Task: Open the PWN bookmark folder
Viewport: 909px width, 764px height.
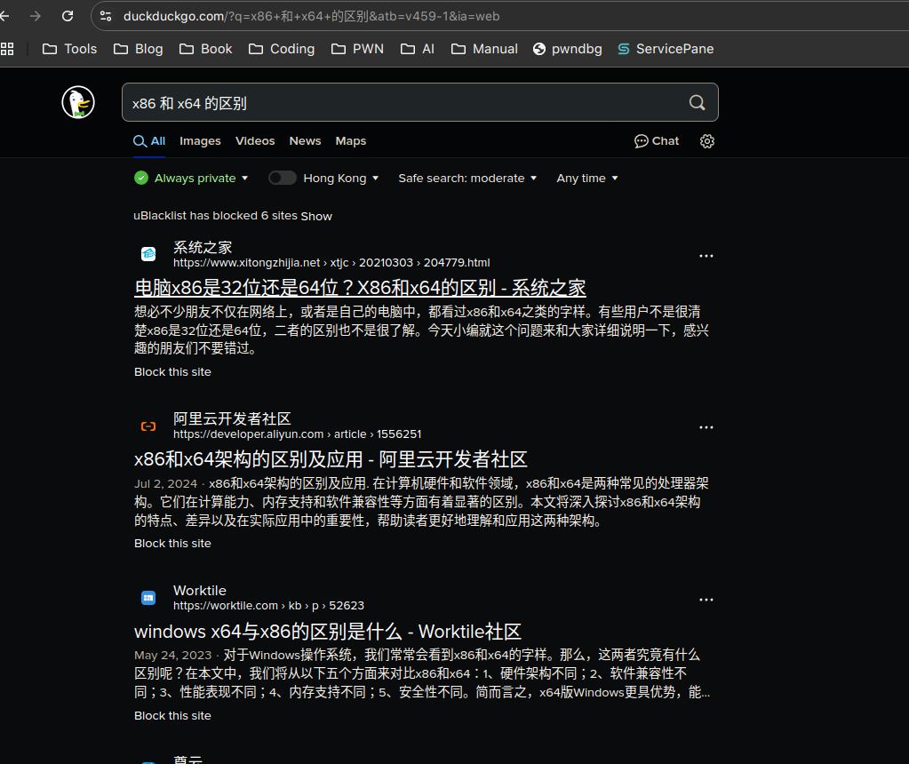Action: point(358,49)
